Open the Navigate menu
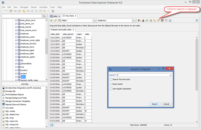Image resolution: width=201 pixels, height=130 pixels. tap(24, 7)
